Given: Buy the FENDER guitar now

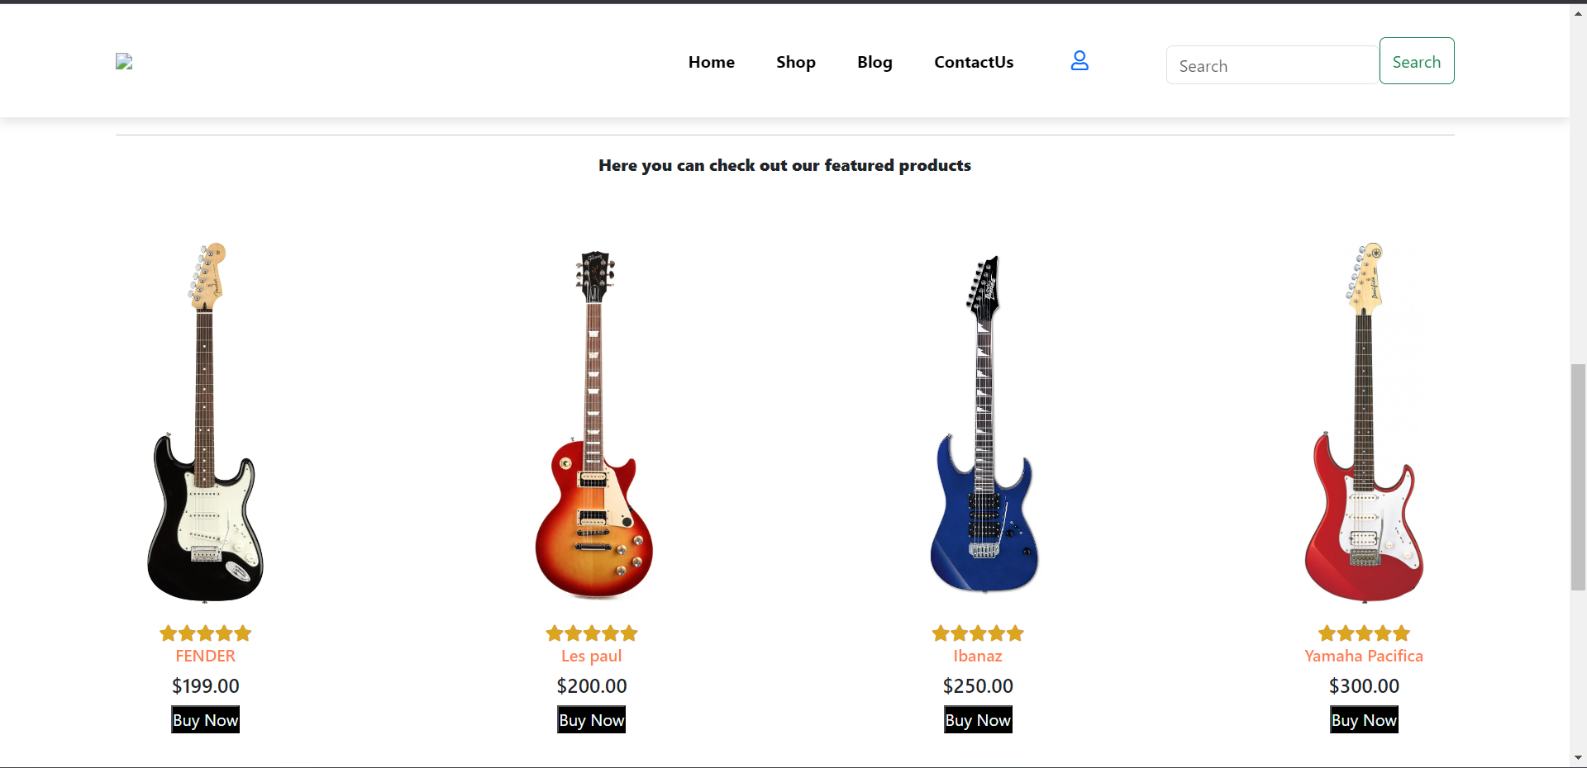Looking at the screenshot, I should [x=206, y=720].
